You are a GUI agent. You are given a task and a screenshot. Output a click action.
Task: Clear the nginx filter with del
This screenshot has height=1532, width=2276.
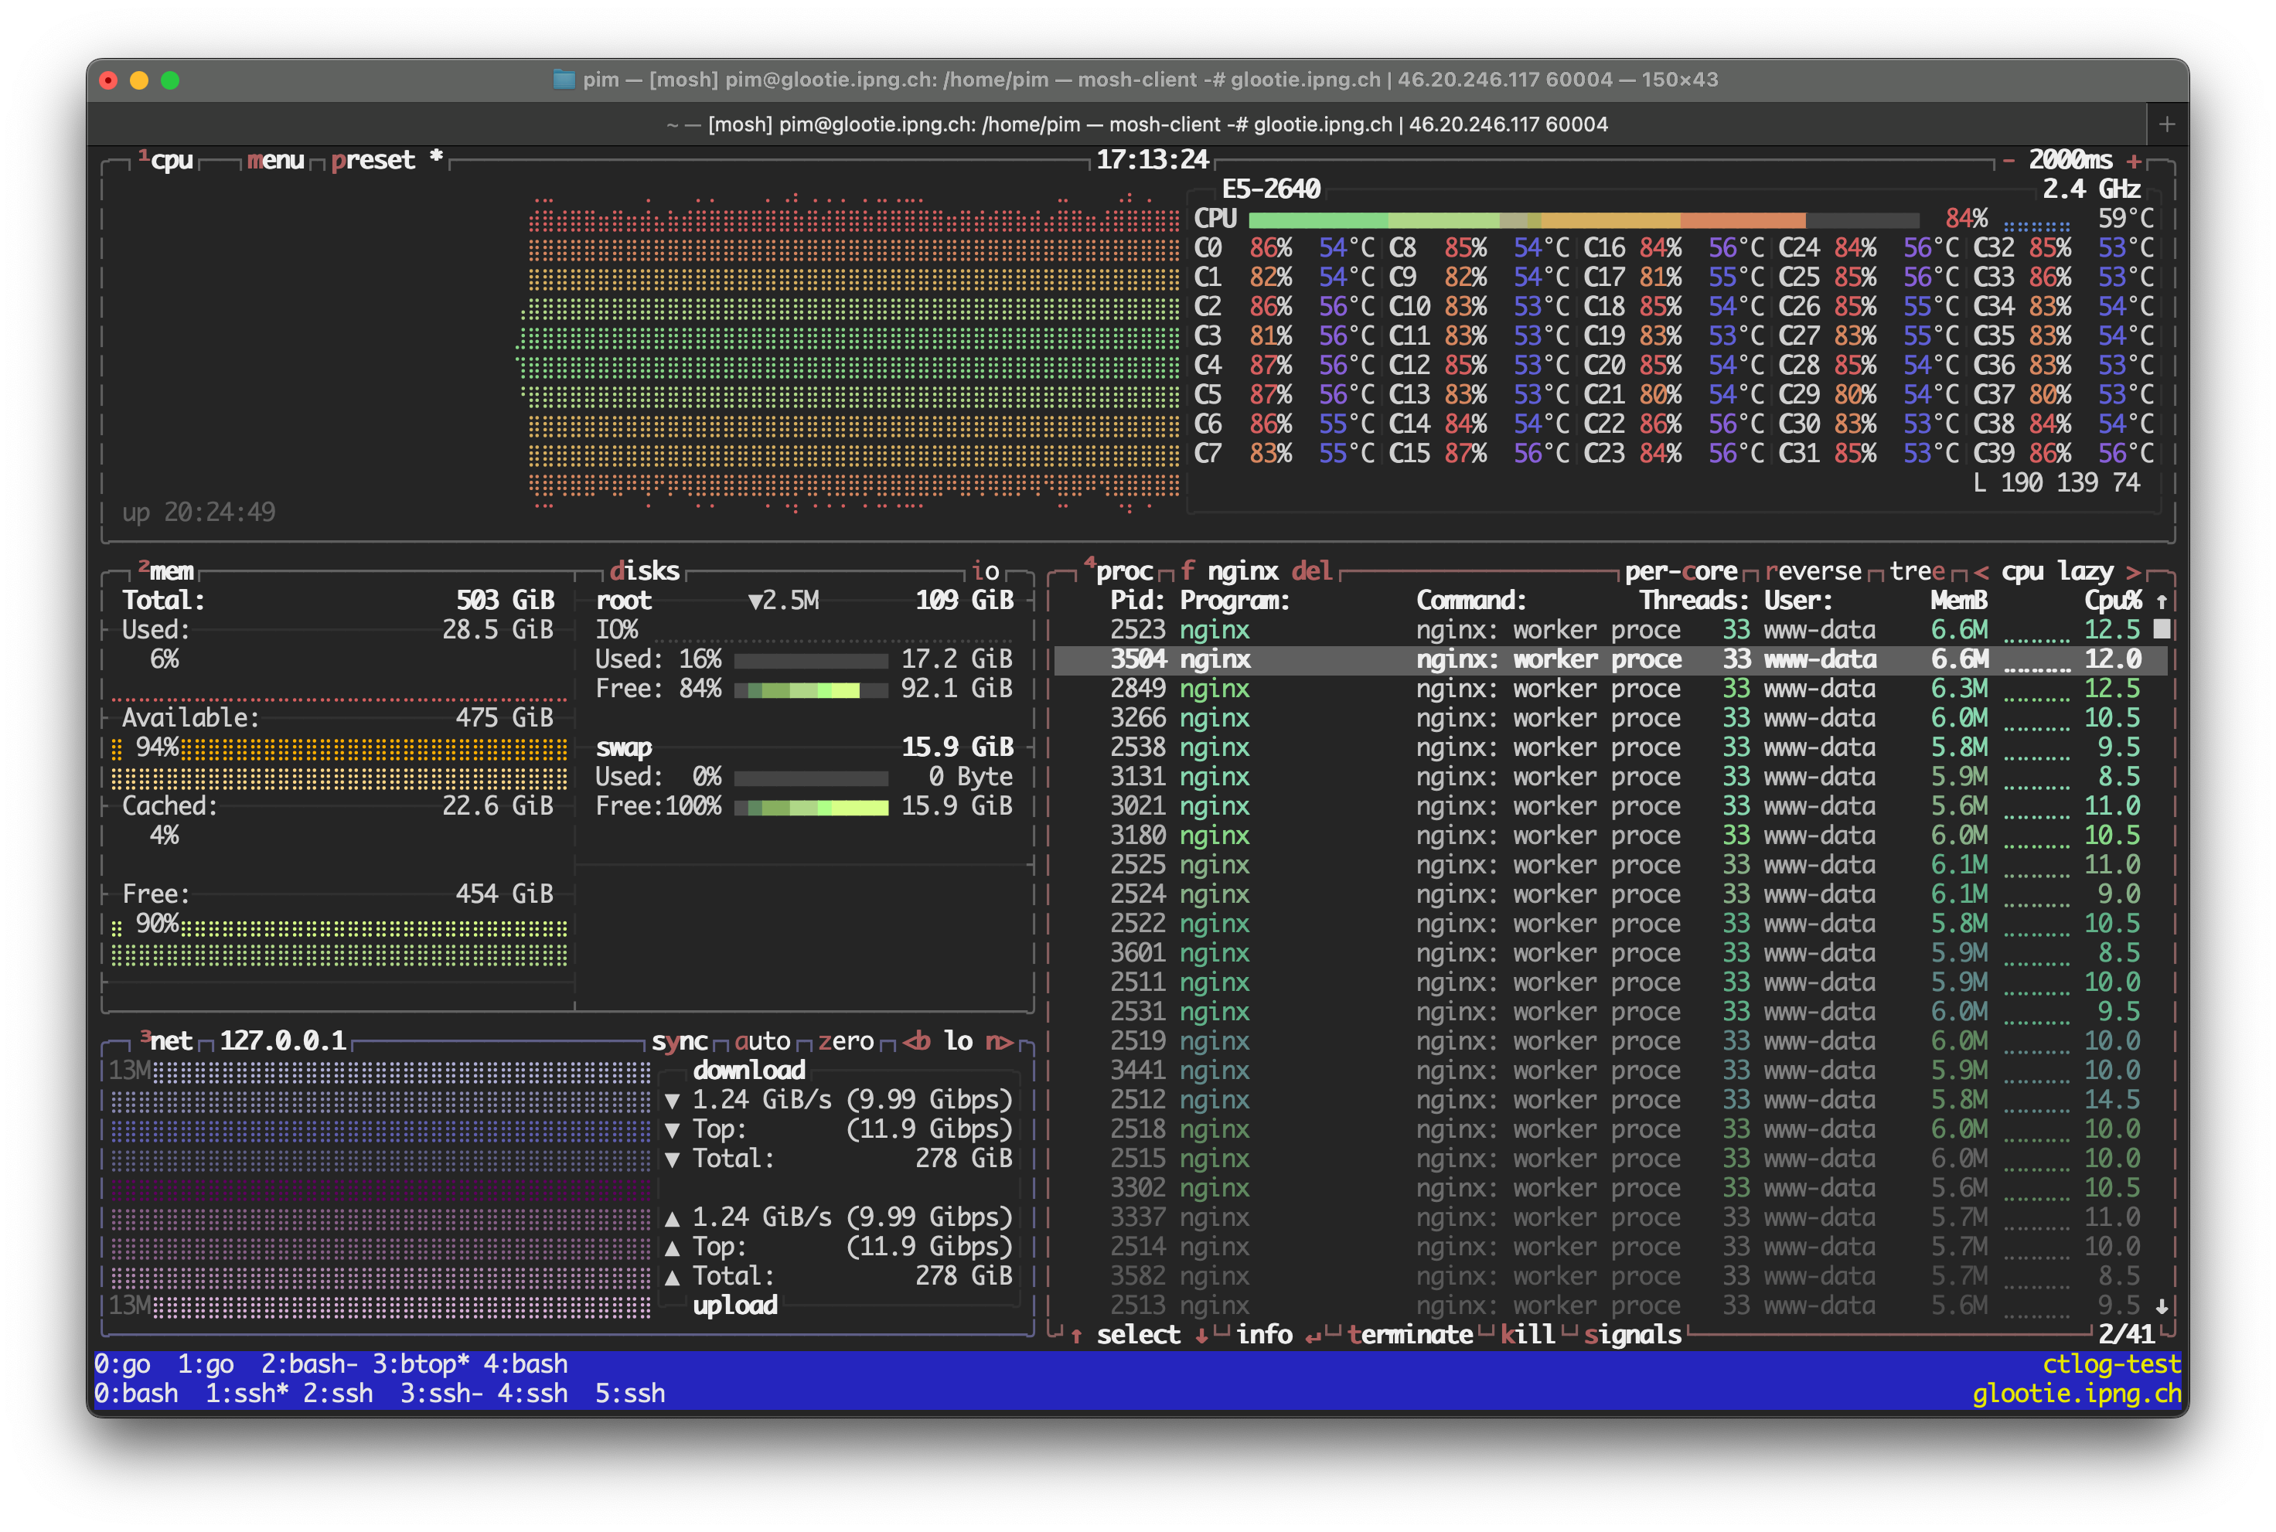coord(1311,571)
